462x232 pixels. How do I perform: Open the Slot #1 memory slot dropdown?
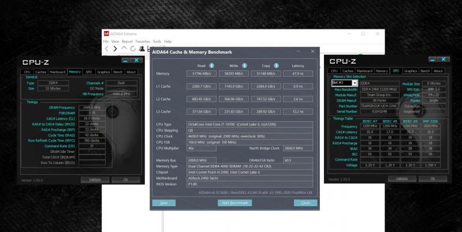click(x=355, y=83)
